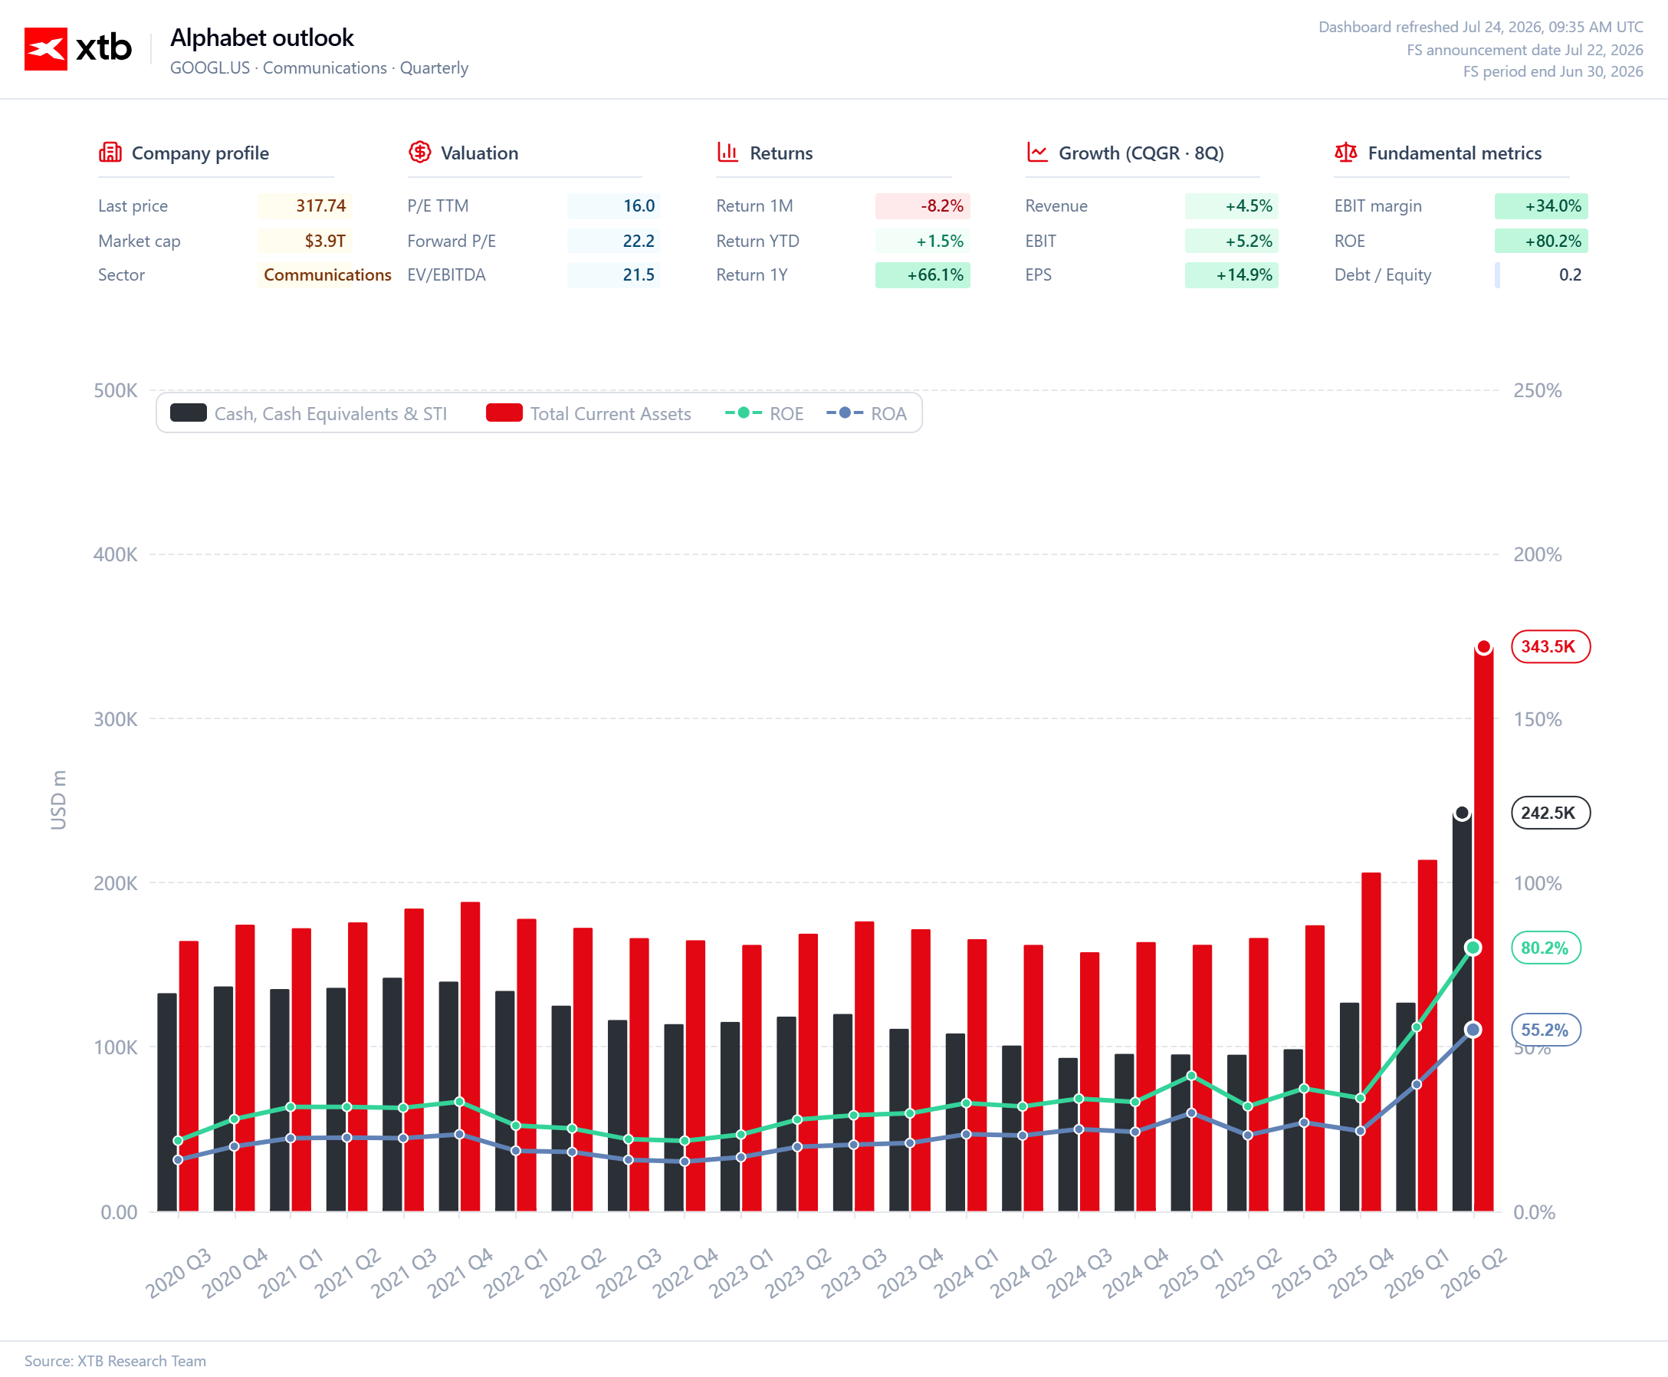The image size is (1668, 1377).
Task: Click the dark Cash legend color swatch
Action: click(x=189, y=412)
